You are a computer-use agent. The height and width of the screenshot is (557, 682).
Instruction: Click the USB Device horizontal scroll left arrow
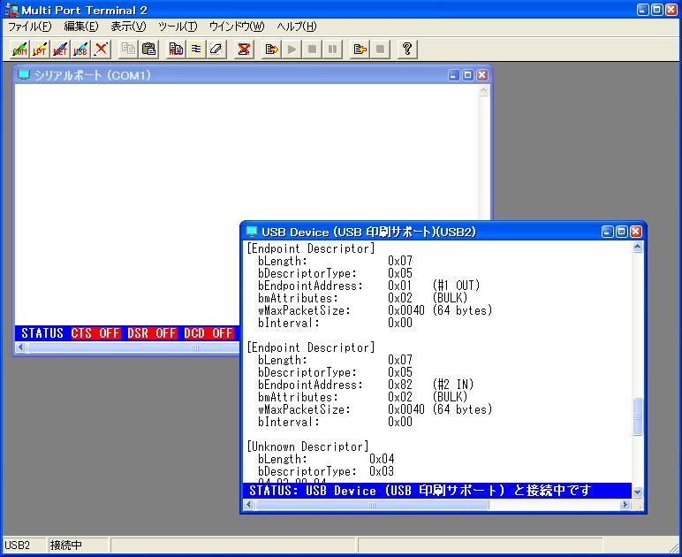point(249,505)
